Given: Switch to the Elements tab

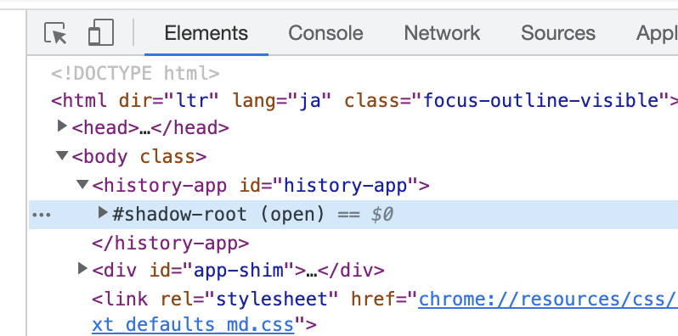Looking at the screenshot, I should tap(206, 33).
